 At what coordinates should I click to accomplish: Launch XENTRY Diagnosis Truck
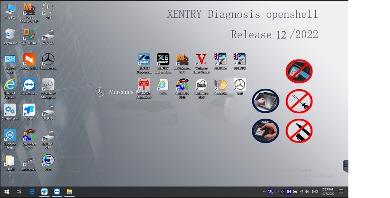pyautogui.click(x=163, y=63)
